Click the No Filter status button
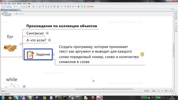The width and height of the screenshot is (178, 100). (x=147, y=91)
